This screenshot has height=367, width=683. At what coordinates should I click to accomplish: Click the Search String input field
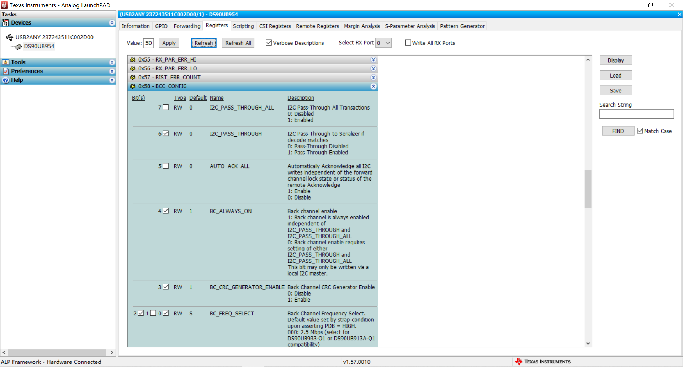coord(636,114)
